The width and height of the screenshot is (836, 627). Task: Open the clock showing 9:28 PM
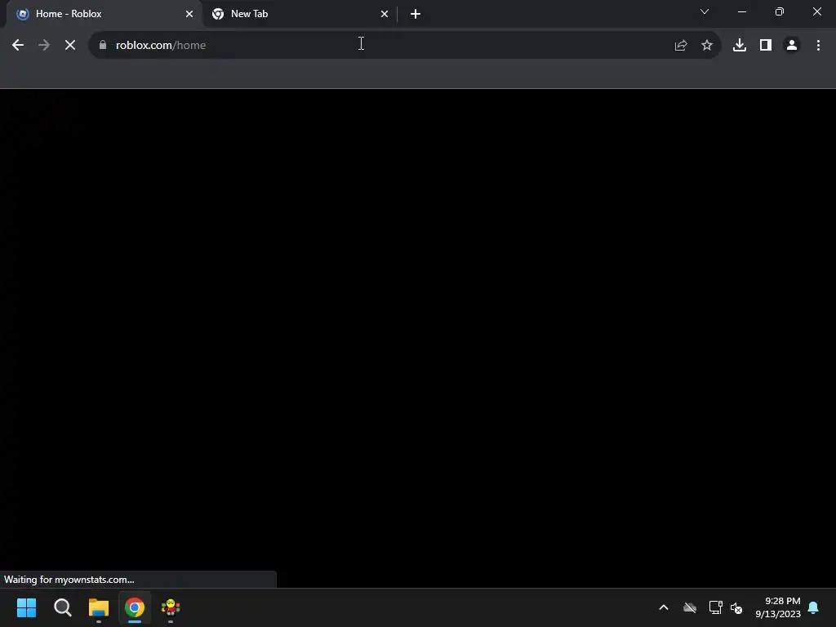point(778,607)
